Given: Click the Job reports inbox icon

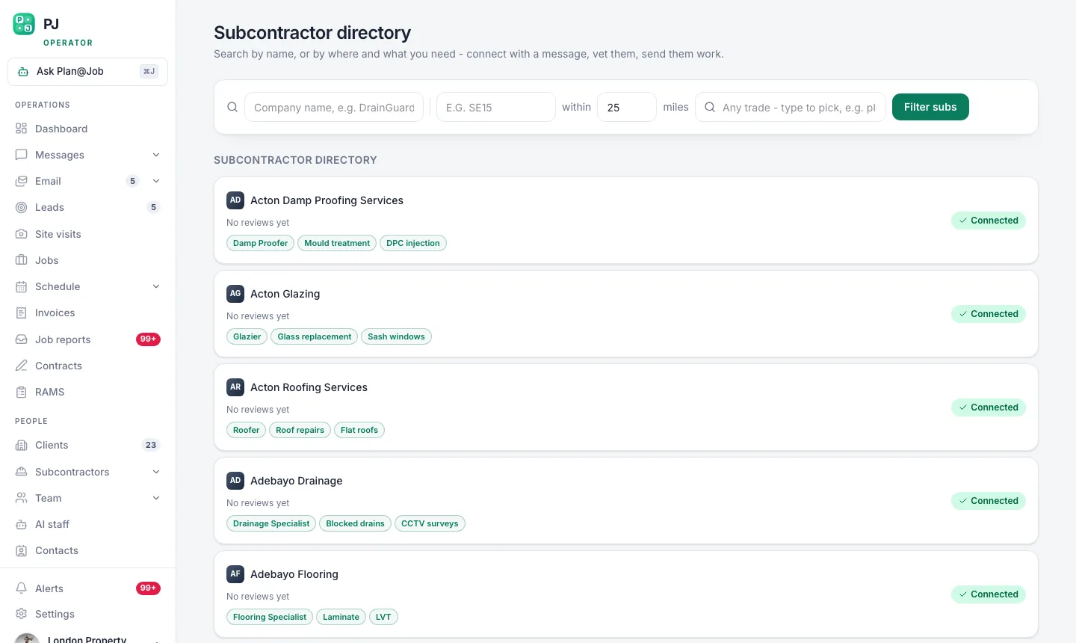Looking at the screenshot, I should click(x=21, y=339).
